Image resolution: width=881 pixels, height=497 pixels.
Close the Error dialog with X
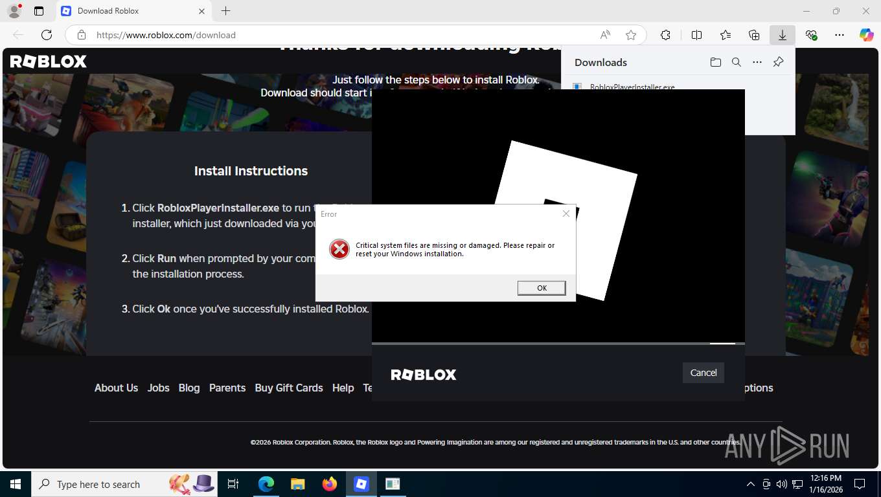[566, 214]
